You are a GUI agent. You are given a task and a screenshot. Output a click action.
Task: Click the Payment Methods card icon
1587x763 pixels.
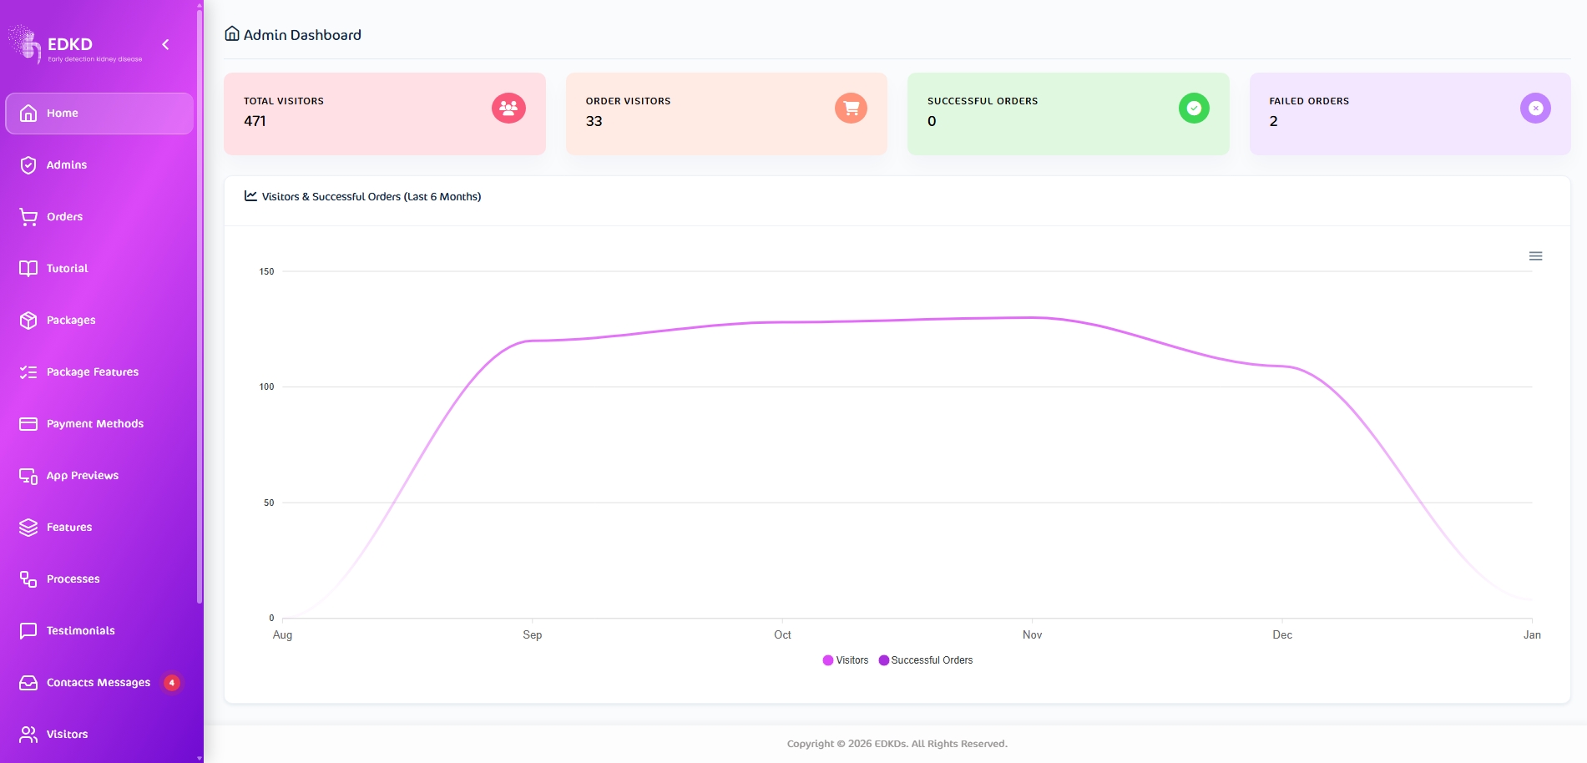[28, 424]
